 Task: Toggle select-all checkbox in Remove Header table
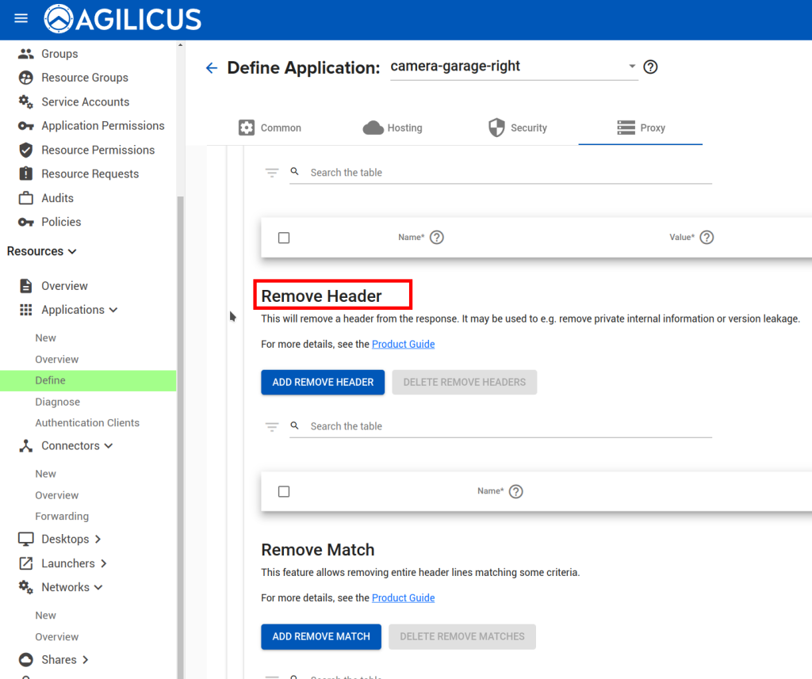point(284,491)
